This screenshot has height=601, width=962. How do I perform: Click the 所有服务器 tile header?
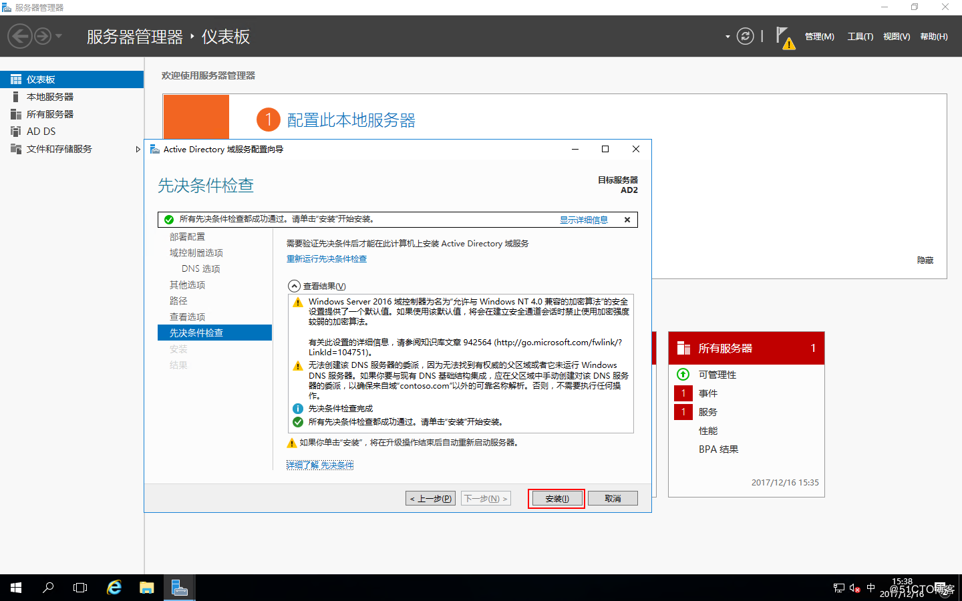(x=746, y=348)
